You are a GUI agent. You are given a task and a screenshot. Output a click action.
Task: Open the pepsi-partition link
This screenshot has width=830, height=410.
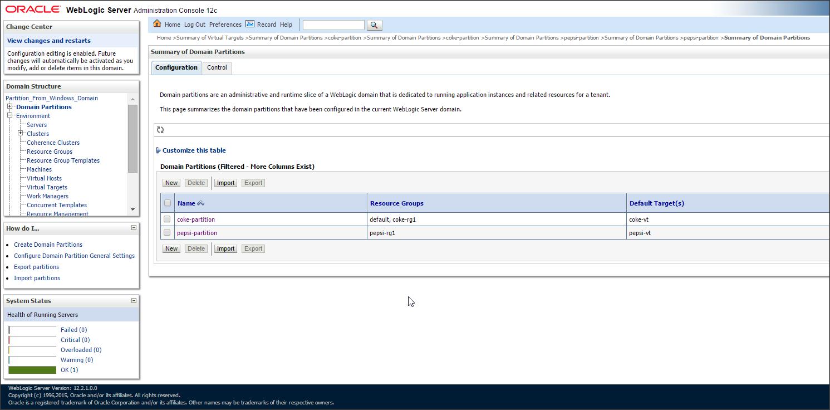[x=197, y=233]
